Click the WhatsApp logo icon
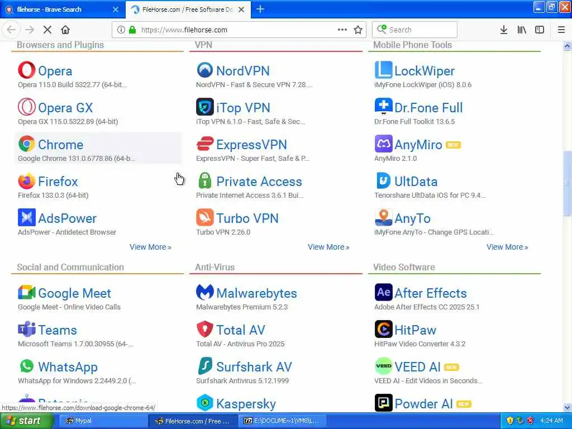Viewport: 572px width, 429px height. pos(27,366)
